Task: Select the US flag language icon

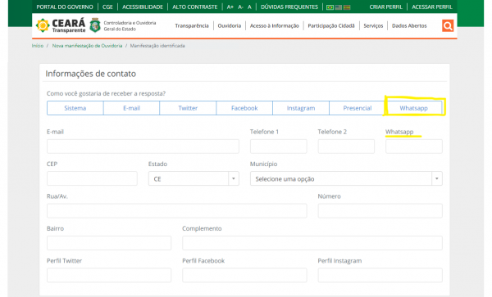Action: click(x=338, y=7)
